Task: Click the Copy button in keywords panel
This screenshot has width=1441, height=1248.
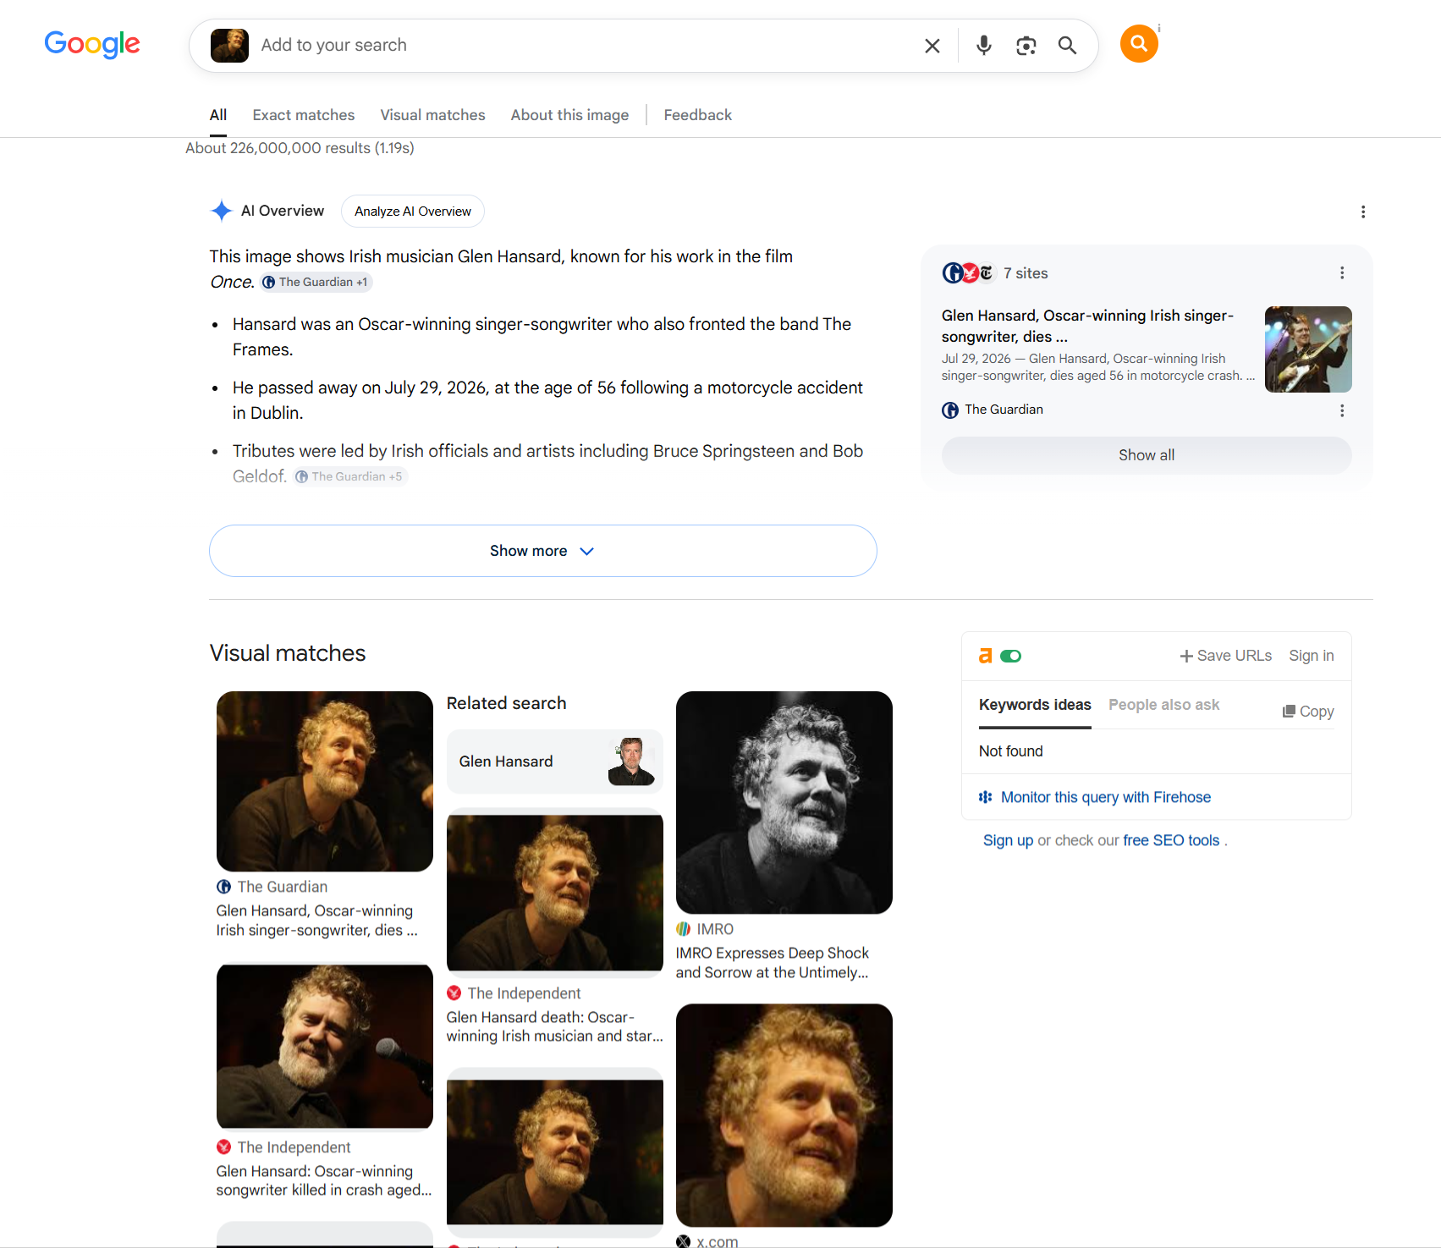Action: point(1308,712)
